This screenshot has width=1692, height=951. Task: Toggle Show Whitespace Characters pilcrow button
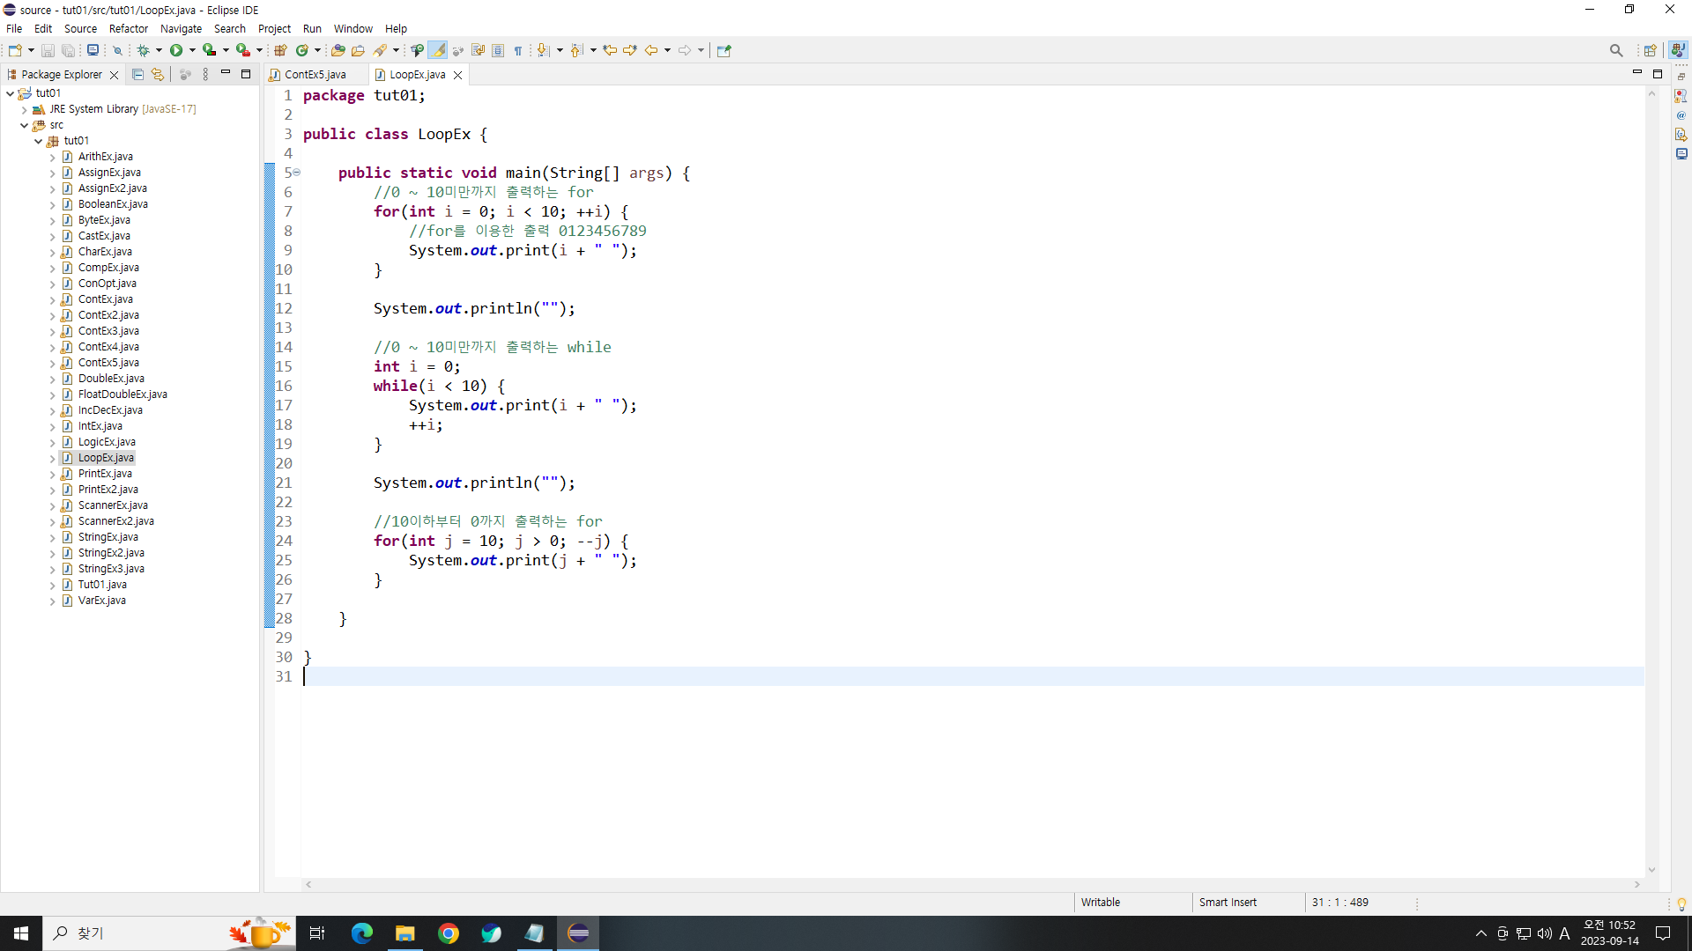pyautogui.click(x=518, y=50)
